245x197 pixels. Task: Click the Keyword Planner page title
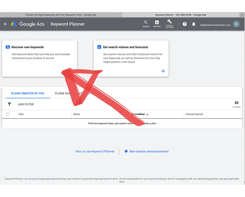(68, 24)
